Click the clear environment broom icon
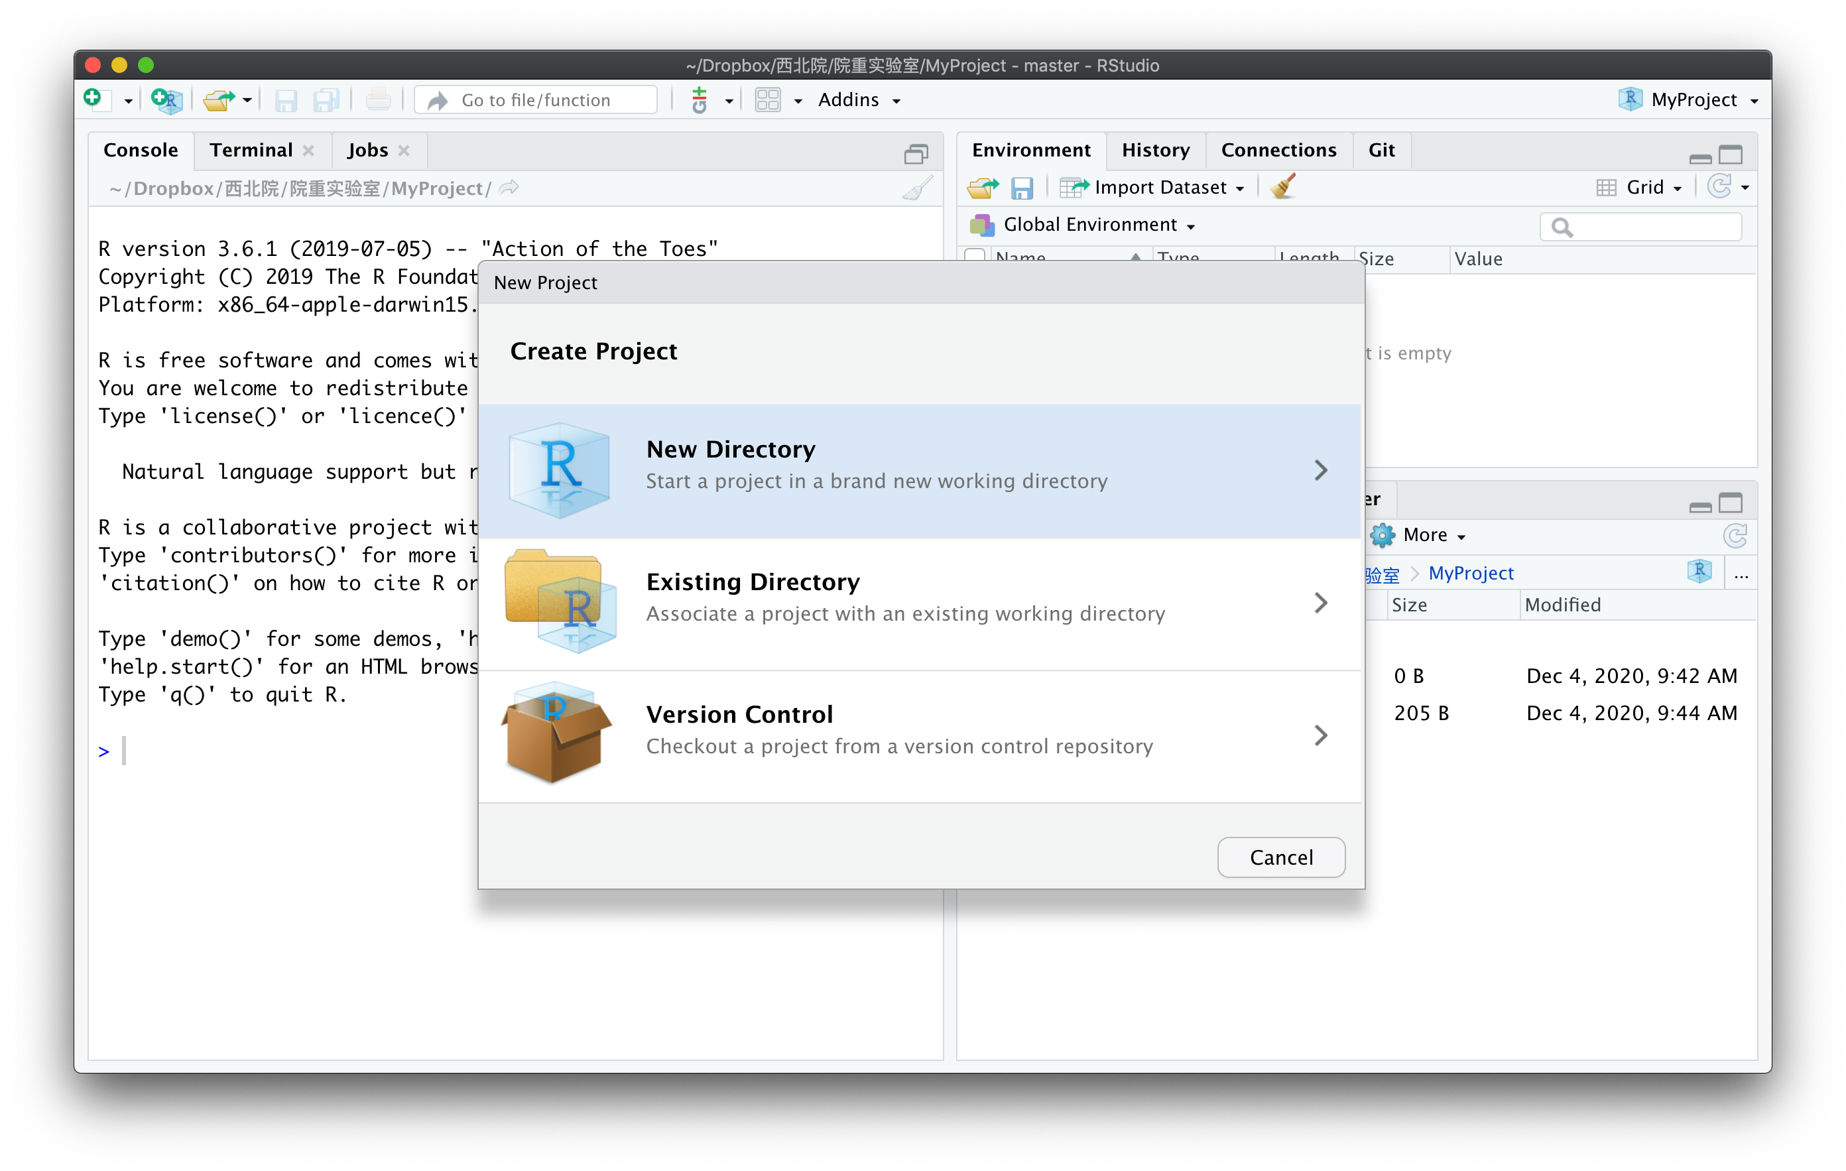1846x1171 pixels. click(1283, 187)
